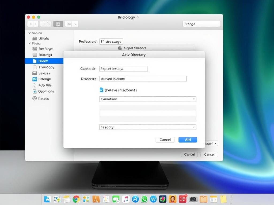Image resolution: width=274 pixels, height=205 pixels.
Task: Select Opptions in the sidebar
Action: click(46, 91)
